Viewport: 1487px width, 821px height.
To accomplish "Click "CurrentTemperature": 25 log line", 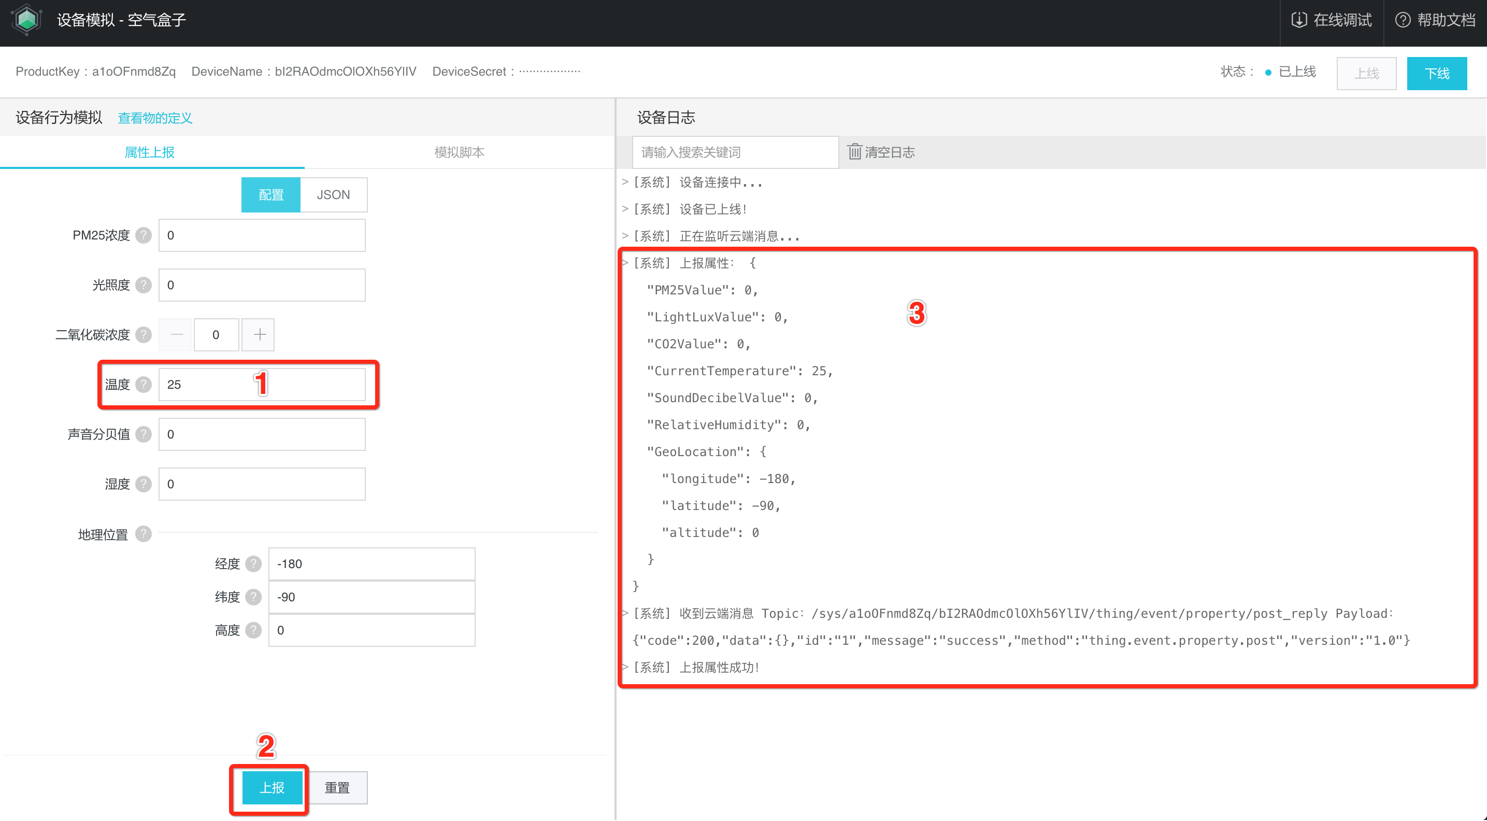I will click(740, 371).
